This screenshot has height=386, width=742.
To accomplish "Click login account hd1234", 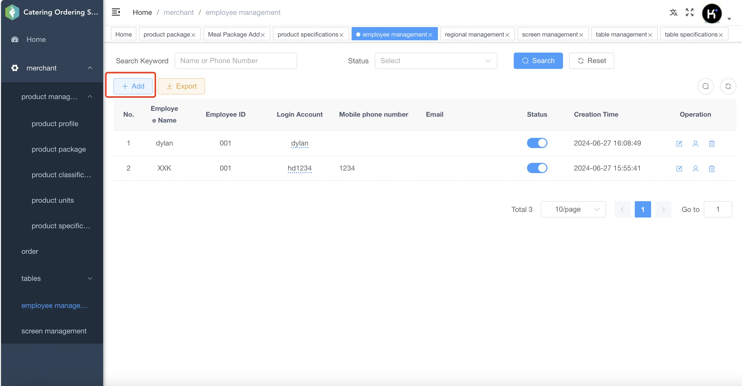I will pyautogui.click(x=300, y=168).
